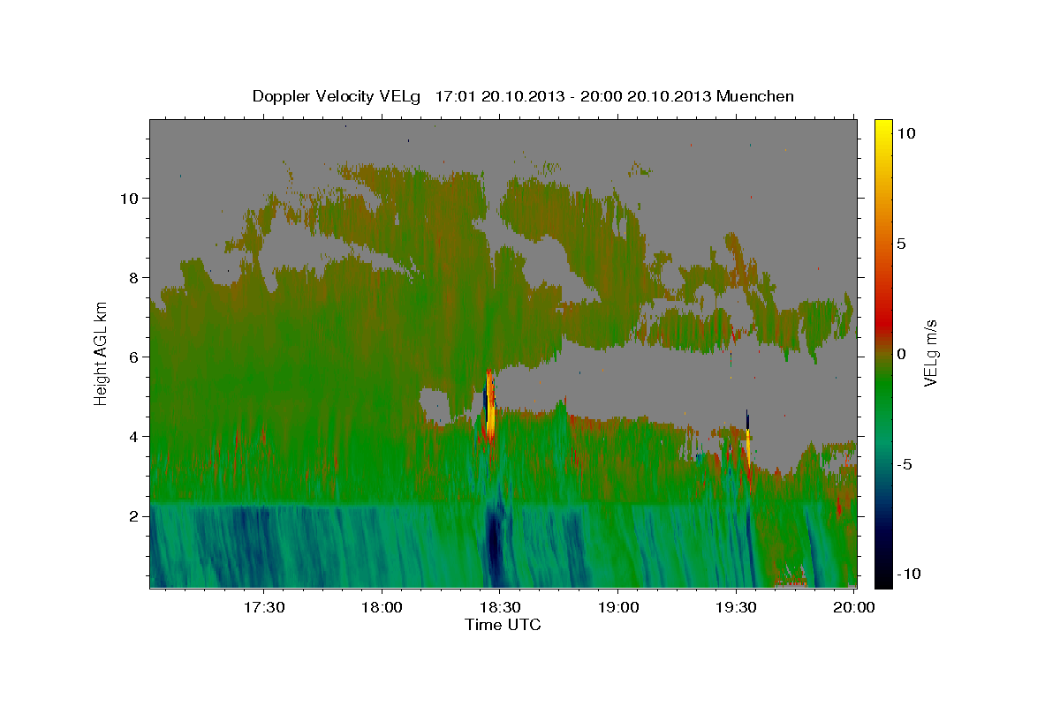1060x706 pixels.
Task: Click the yellow top of the colorbar
Action: coord(883,128)
